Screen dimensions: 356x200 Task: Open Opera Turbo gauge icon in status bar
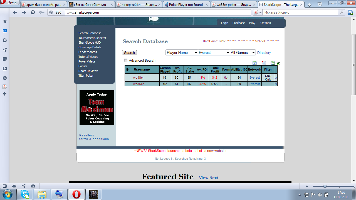(x=33, y=186)
